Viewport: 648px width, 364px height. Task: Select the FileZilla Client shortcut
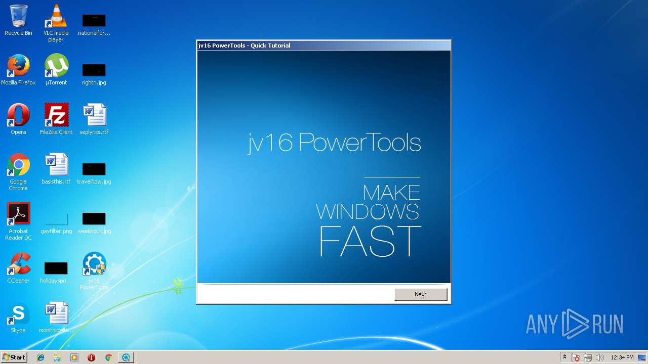56,119
